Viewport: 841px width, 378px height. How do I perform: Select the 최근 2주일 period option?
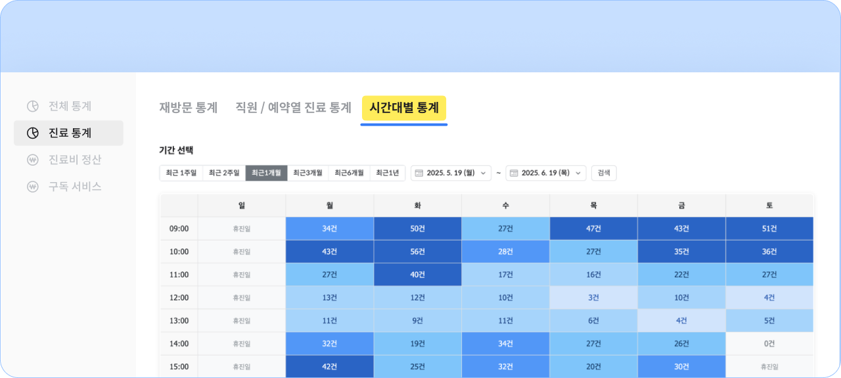pyautogui.click(x=224, y=173)
